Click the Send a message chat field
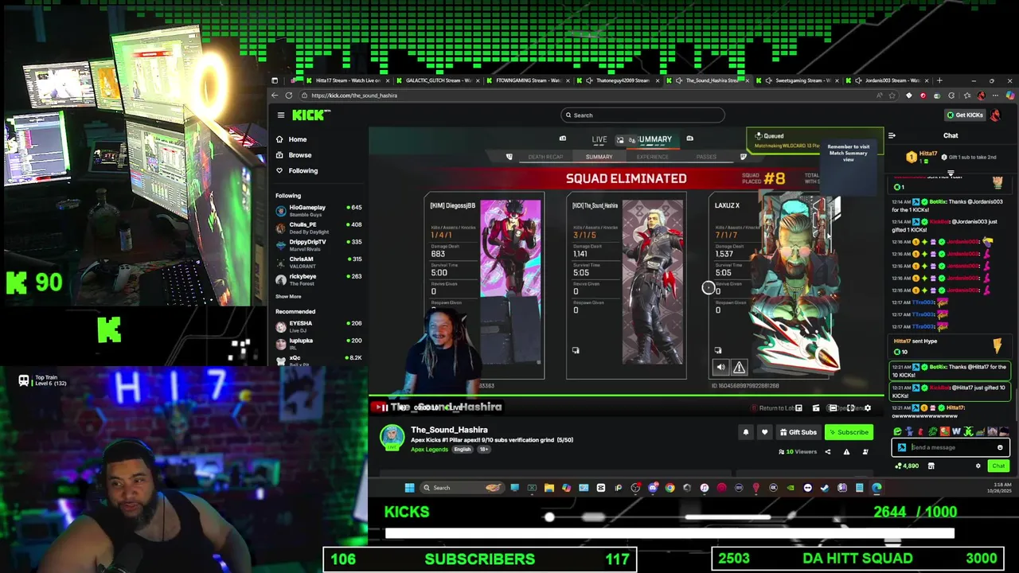Viewport: 1019px width, 573px height. (x=952, y=447)
